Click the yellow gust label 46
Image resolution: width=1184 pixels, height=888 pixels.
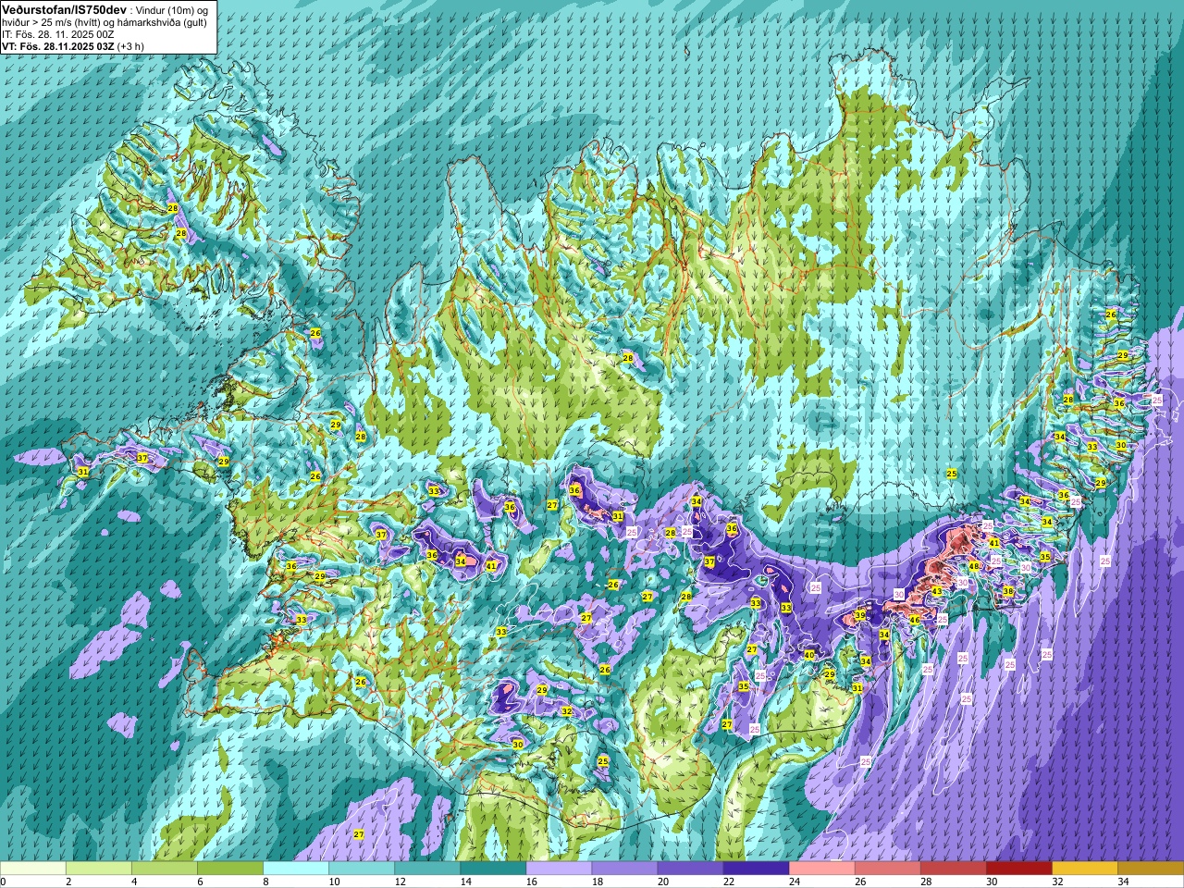click(914, 620)
